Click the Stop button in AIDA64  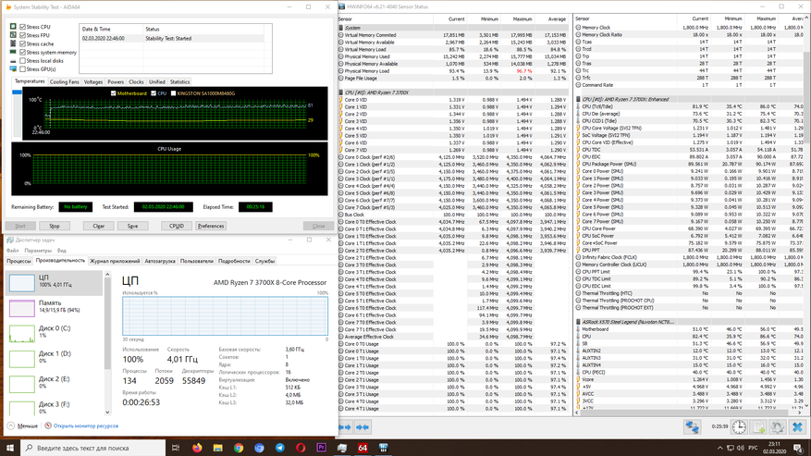coord(55,226)
